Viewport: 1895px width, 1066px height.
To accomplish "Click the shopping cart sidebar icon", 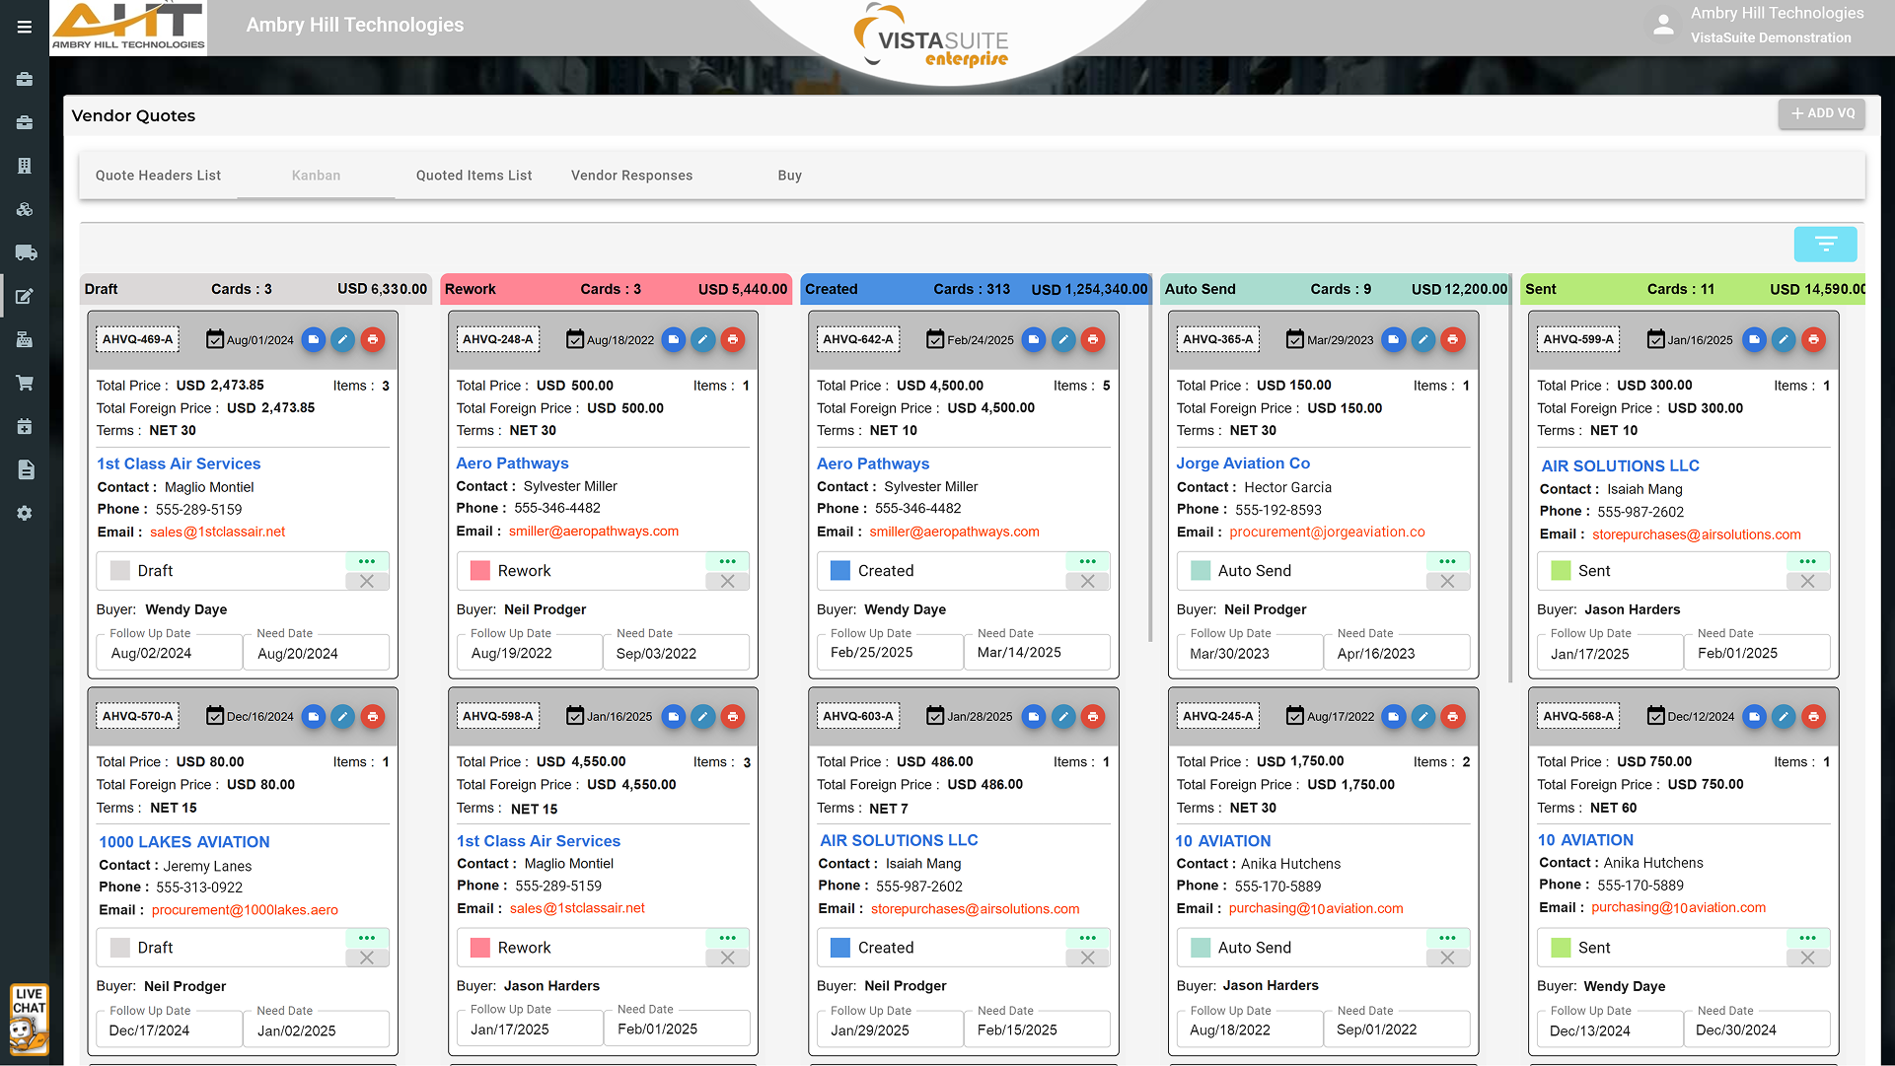I will click(x=25, y=383).
